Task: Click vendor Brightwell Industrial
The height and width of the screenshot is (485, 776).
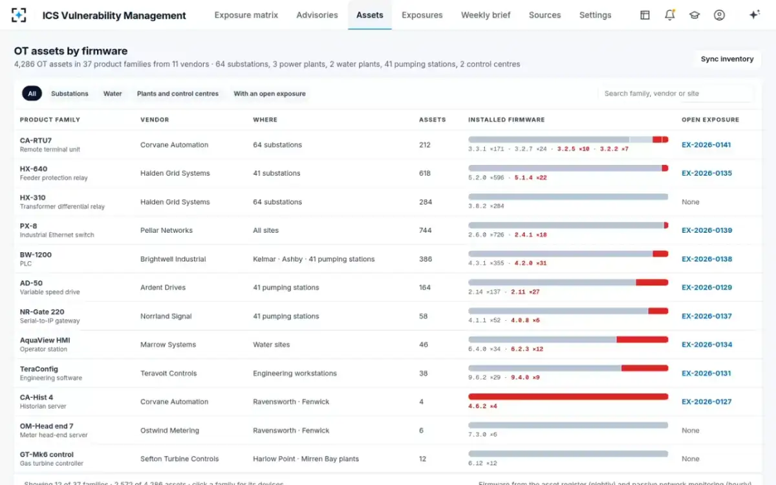Action: pos(173,259)
